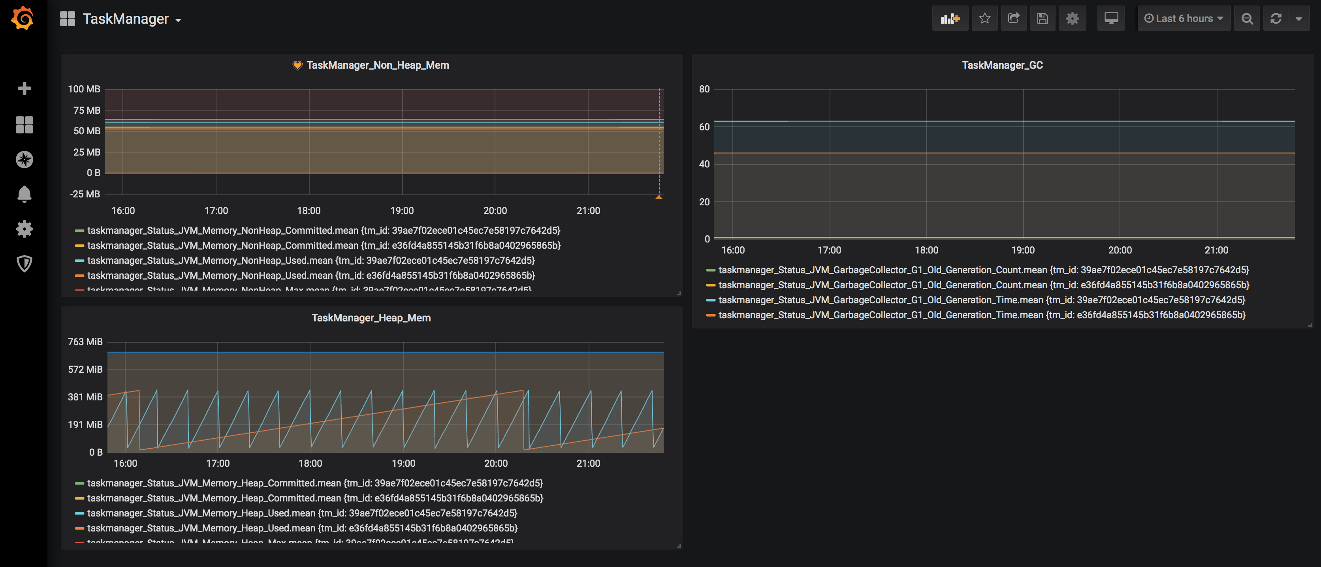Zoom out the time range

coord(1247,19)
